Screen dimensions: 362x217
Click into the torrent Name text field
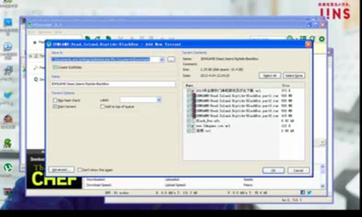tap(113, 84)
